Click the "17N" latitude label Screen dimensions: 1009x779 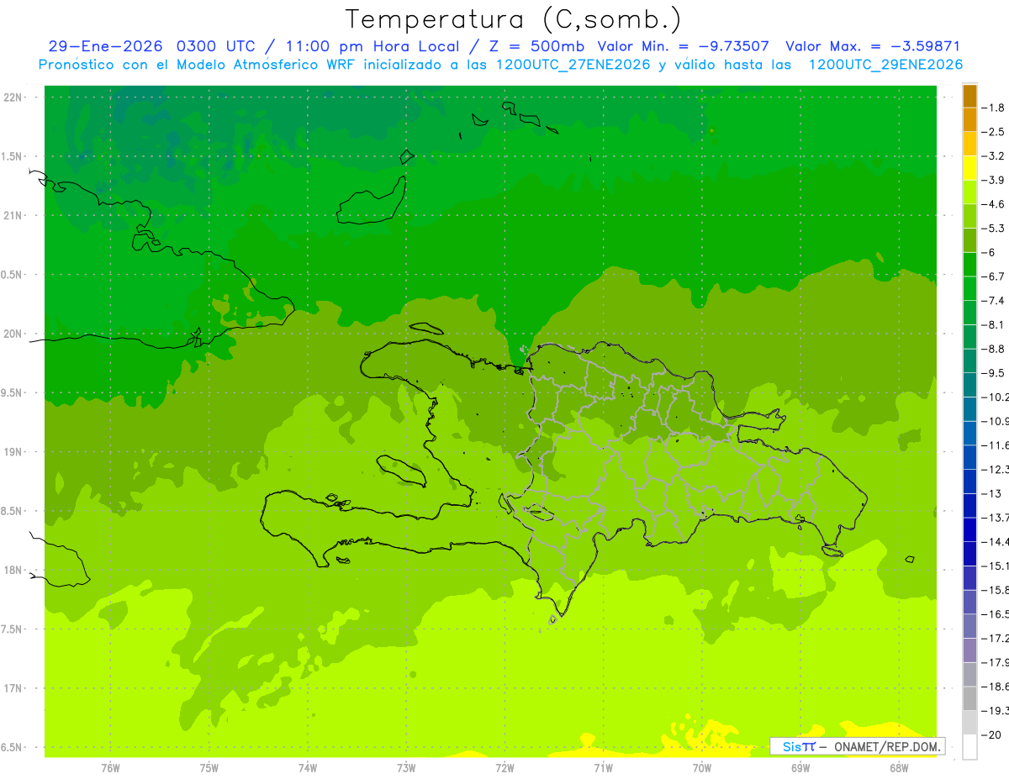click(x=14, y=689)
